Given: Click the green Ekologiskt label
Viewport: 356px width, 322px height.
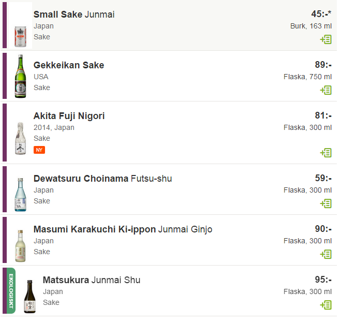Looking at the screenshot, I should pos(11,290).
